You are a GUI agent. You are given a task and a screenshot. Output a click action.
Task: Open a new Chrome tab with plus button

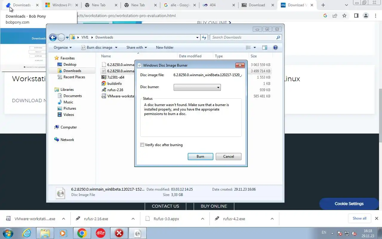pyautogui.click(x=323, y=5)
